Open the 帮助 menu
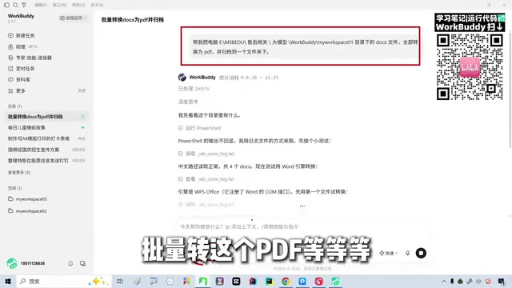The image size is (512, 288). pos(78,5)
